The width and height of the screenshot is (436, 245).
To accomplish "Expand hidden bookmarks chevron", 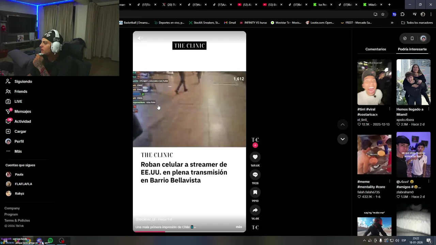I will tap(392, 23).
